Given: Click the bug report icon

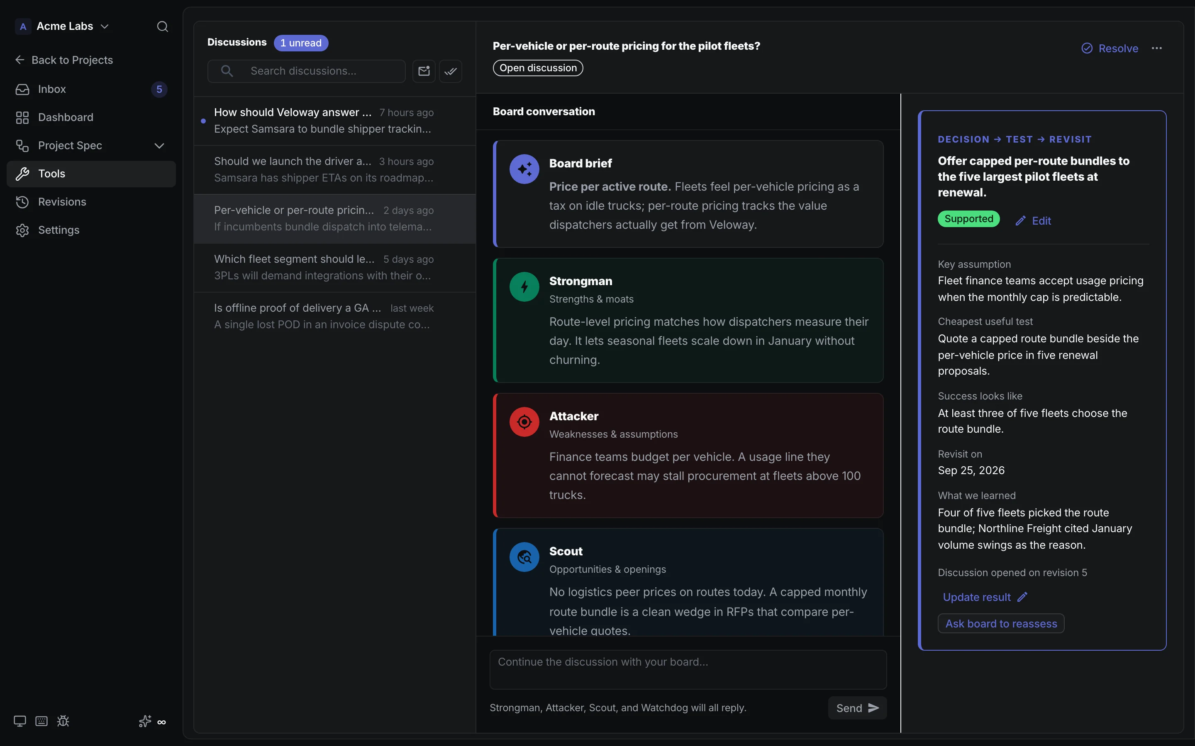Looking at the screenshot, I should [x=63, y=721].
